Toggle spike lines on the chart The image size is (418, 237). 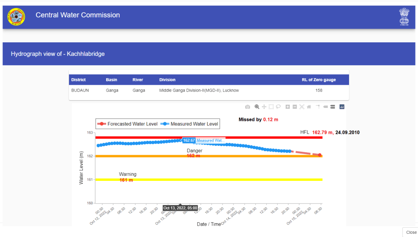coord(317,107)
